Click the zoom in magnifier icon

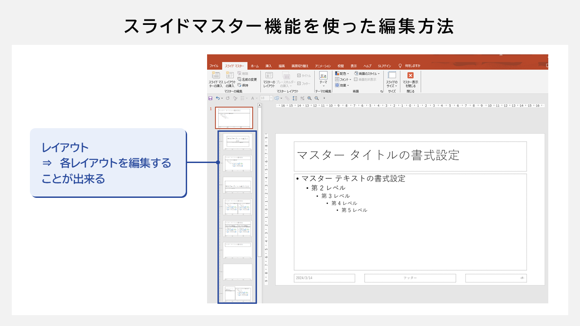(309, 98)
